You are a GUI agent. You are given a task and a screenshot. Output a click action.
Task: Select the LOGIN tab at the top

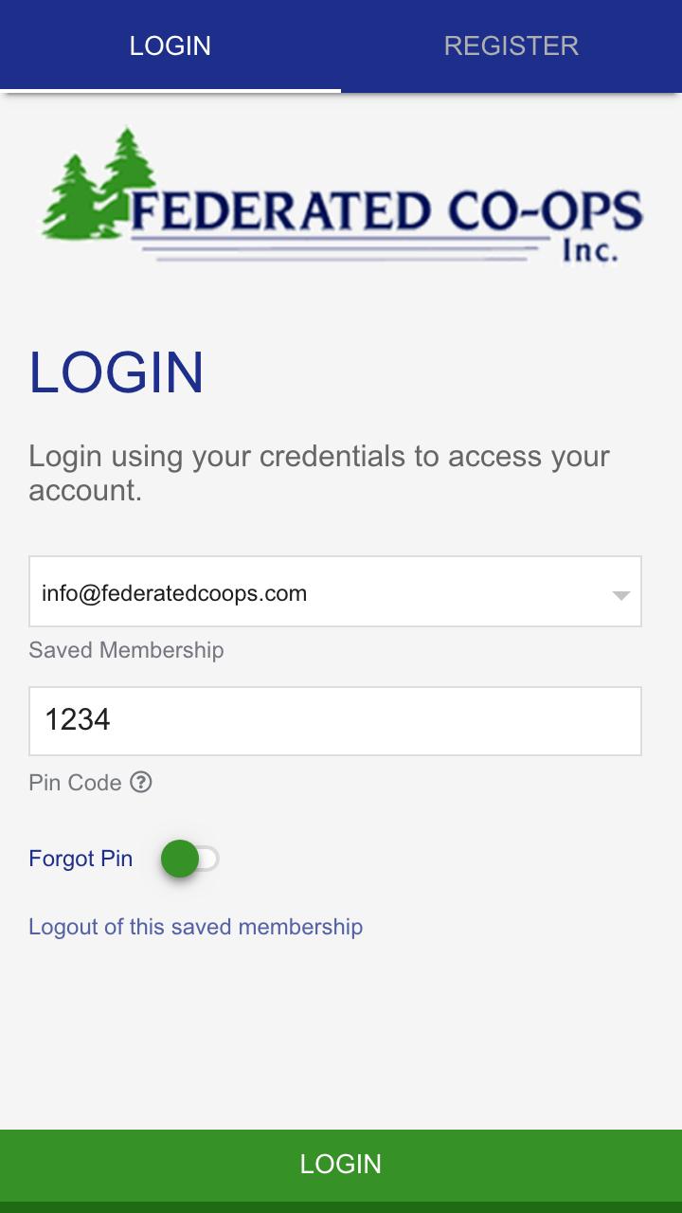tap(170, 45)
